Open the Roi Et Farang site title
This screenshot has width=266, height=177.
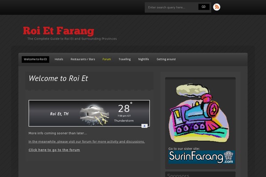click(59, 31)
